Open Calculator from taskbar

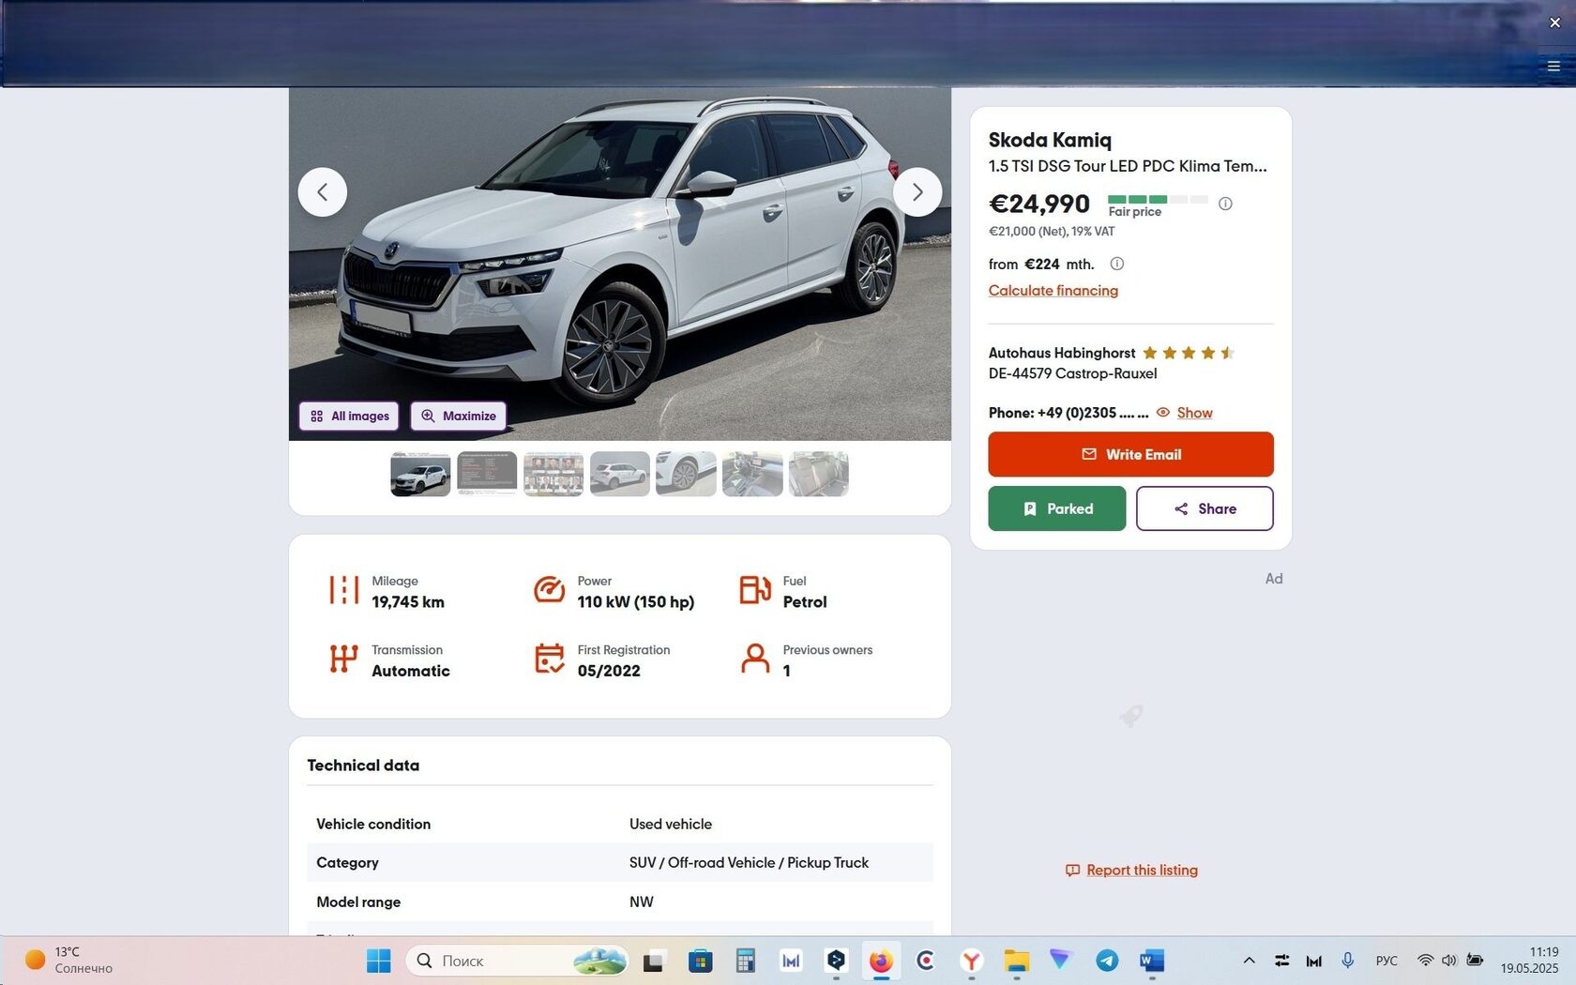746,961
